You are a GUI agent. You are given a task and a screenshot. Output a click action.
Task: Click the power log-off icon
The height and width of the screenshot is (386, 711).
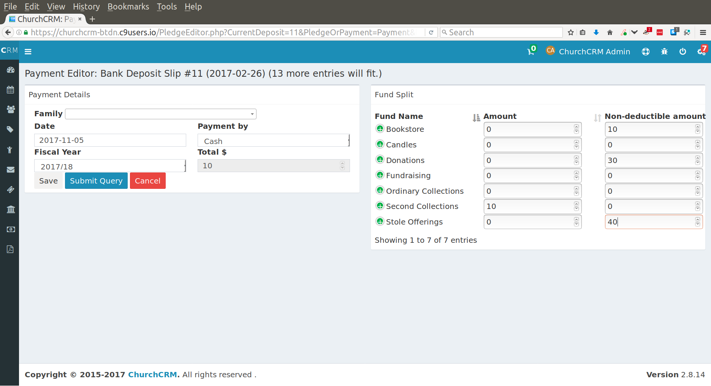coord(683,52)
